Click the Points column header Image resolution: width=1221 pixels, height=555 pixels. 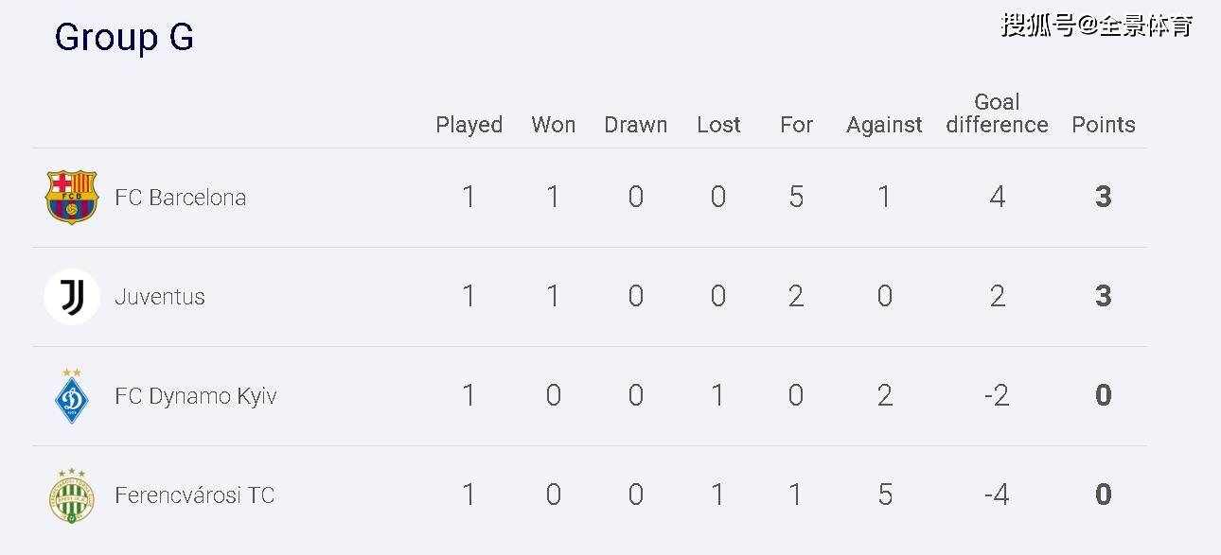pos(1103,125)
